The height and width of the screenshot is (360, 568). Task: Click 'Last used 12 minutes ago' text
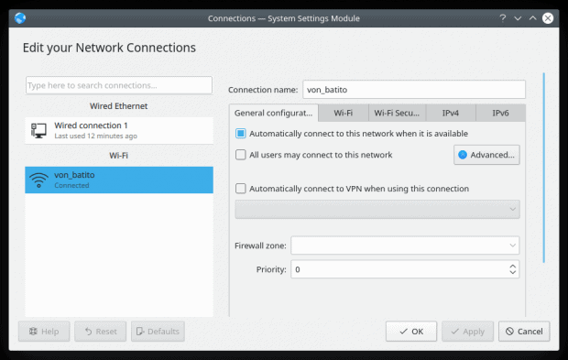pyautogui.click(x=95, y=136)
